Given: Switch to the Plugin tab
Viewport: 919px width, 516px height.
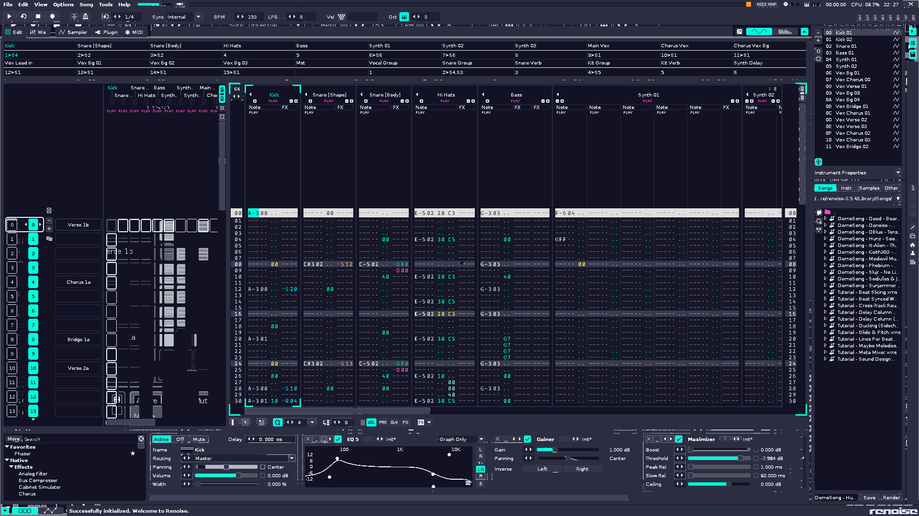Looking at the screenshot, I should pos(106,32).
